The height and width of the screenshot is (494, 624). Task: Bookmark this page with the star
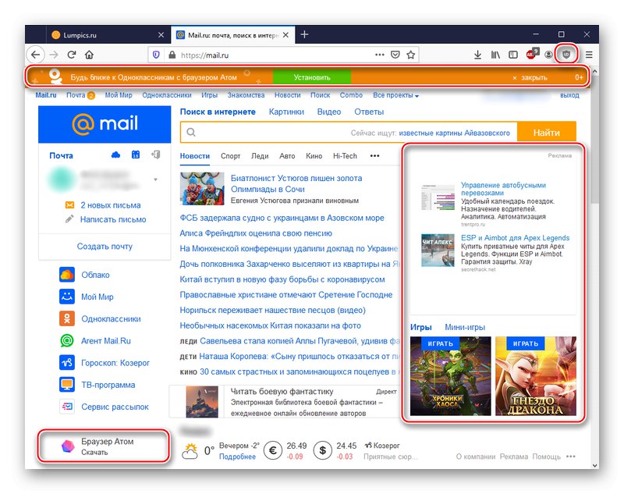coord(411,55)
